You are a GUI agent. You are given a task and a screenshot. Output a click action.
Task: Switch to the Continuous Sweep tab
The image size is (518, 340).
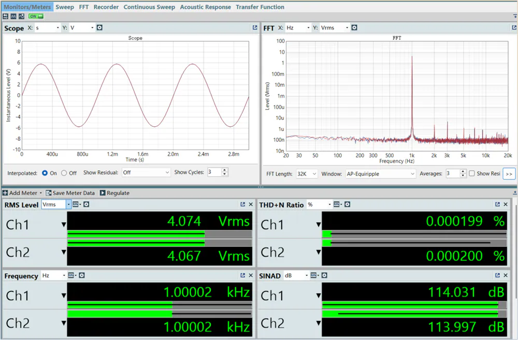coord(149,7)
